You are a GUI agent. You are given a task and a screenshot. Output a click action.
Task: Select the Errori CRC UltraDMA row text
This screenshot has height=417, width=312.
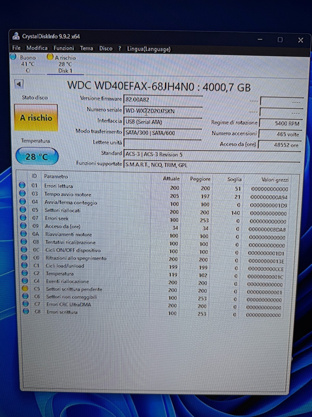click(x=69, y=304)
